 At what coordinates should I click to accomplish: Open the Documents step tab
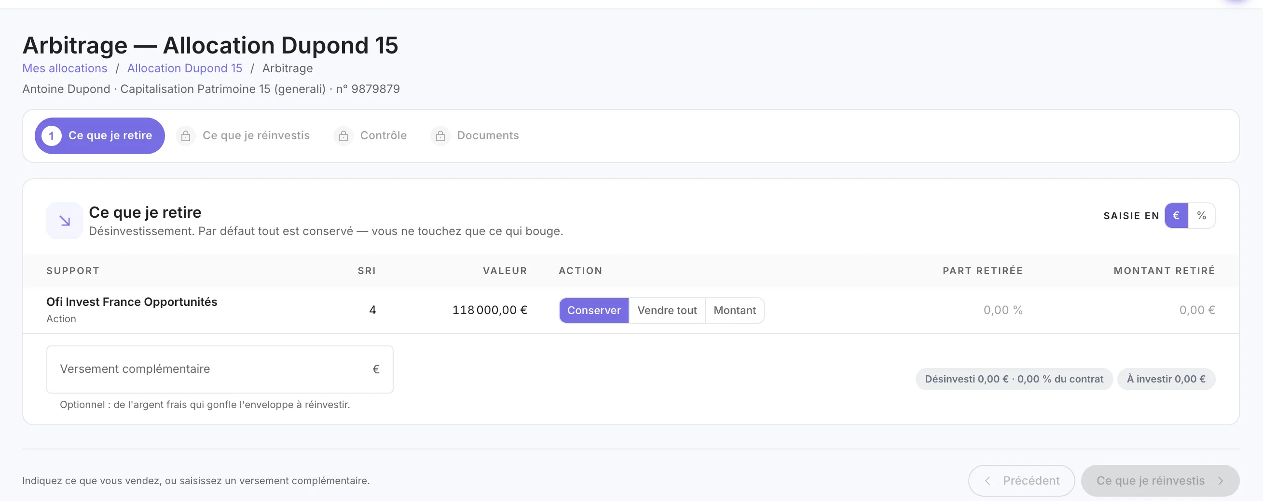click(x=475, y=136)
